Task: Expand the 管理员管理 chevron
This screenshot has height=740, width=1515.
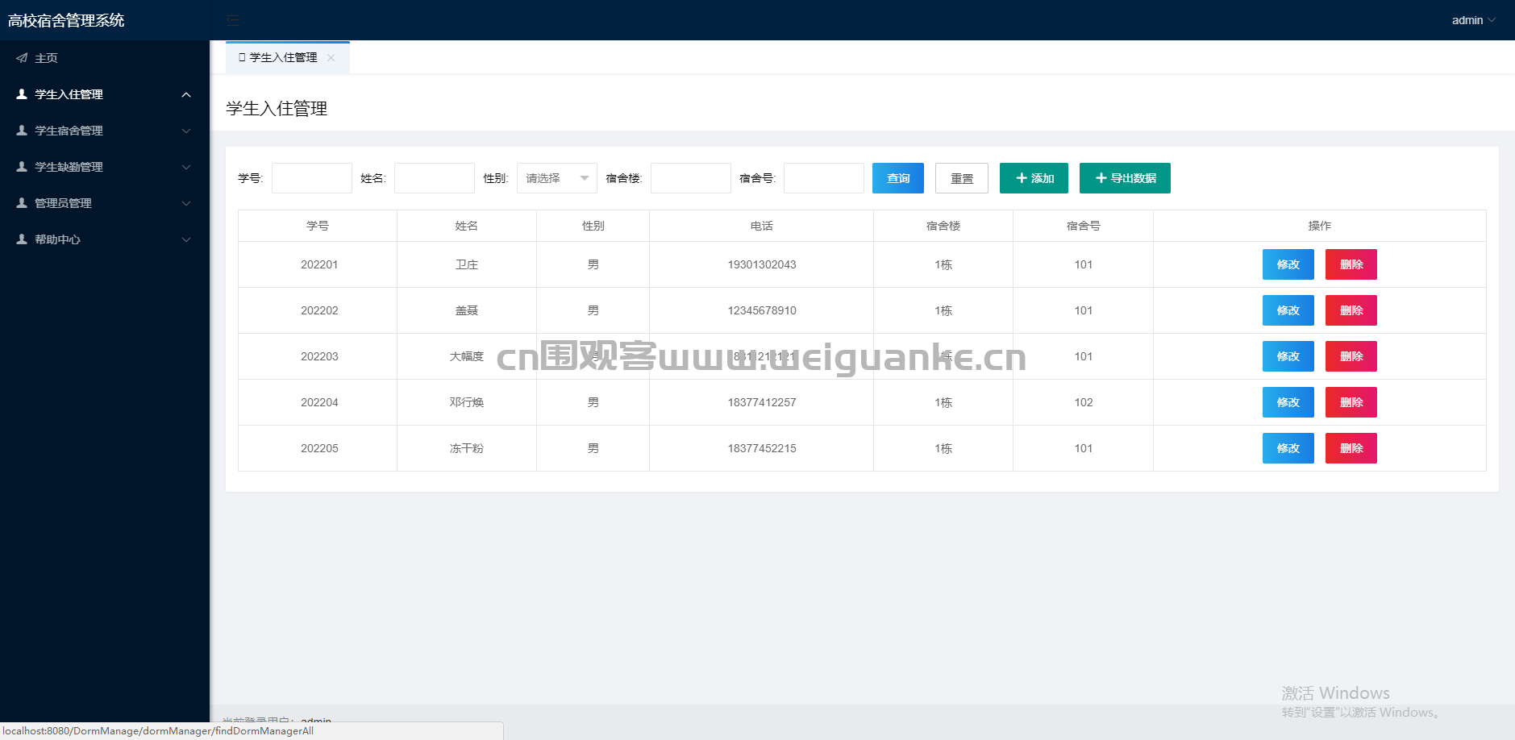Action: point(186,203)
